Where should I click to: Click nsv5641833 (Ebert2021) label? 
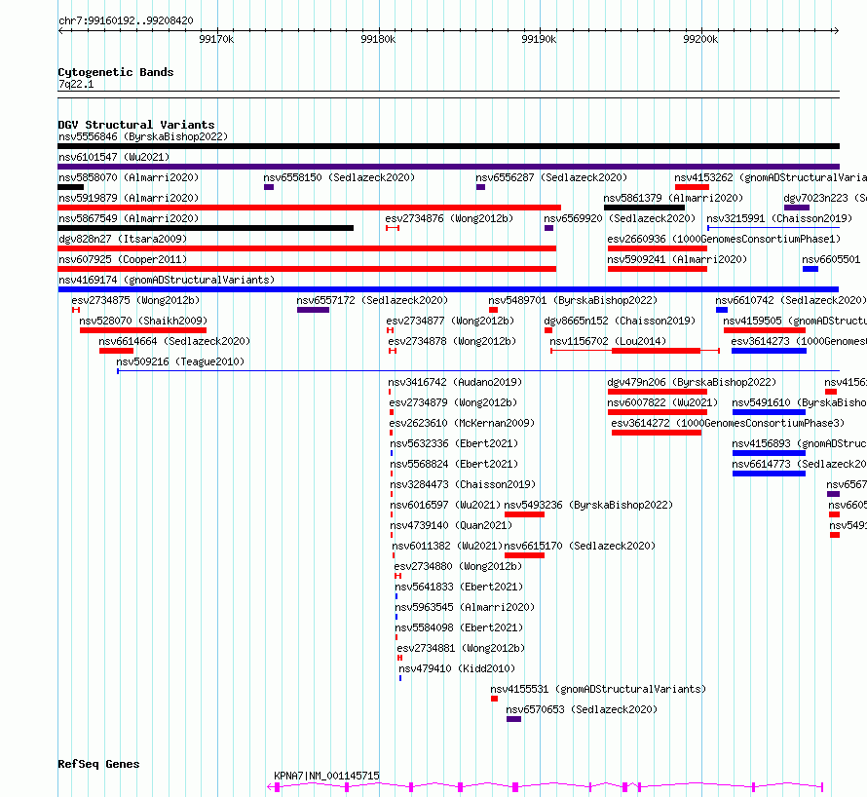(459, 587)
